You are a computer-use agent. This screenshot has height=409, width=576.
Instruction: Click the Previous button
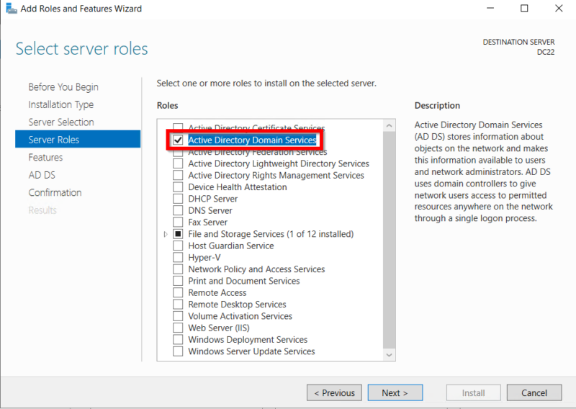click(334, 393)
